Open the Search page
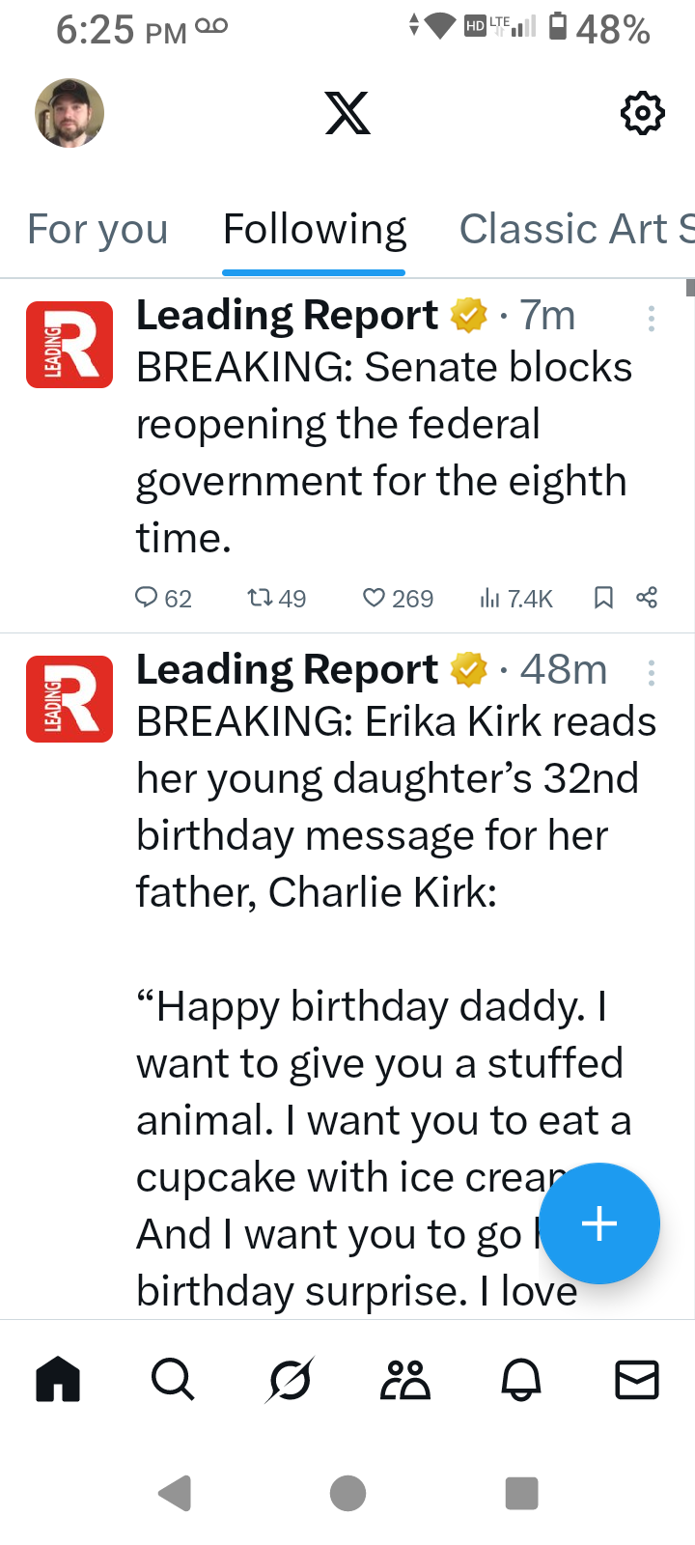The height and width of the screenshot is (1545, 695). [174, 1379]
